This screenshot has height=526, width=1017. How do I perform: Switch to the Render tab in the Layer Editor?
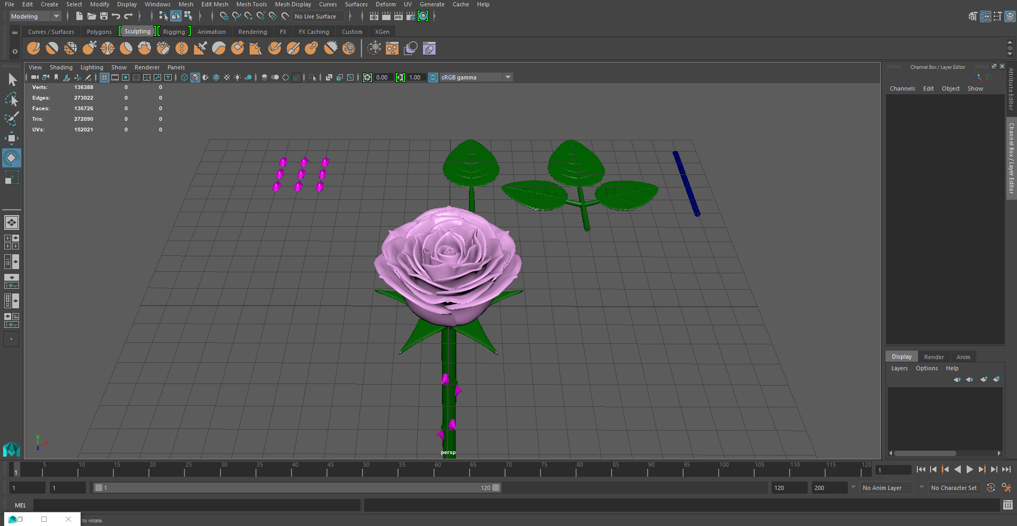coord(934,356)
